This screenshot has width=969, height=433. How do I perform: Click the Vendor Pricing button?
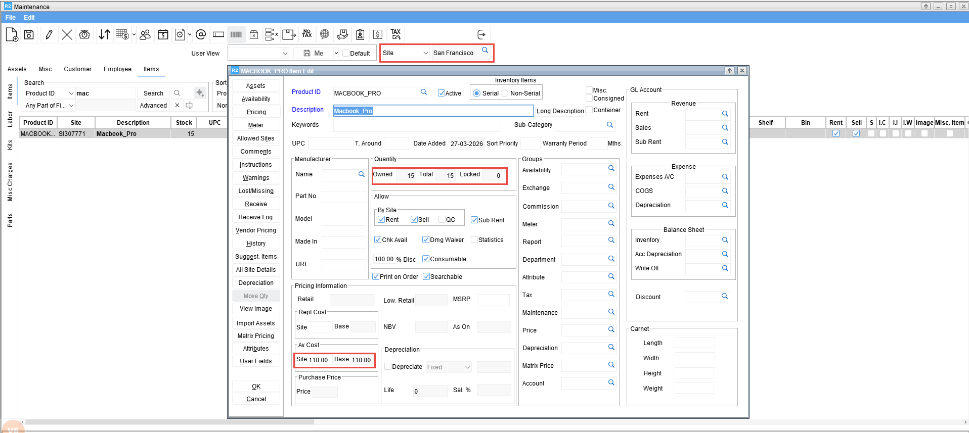point(256,230)
